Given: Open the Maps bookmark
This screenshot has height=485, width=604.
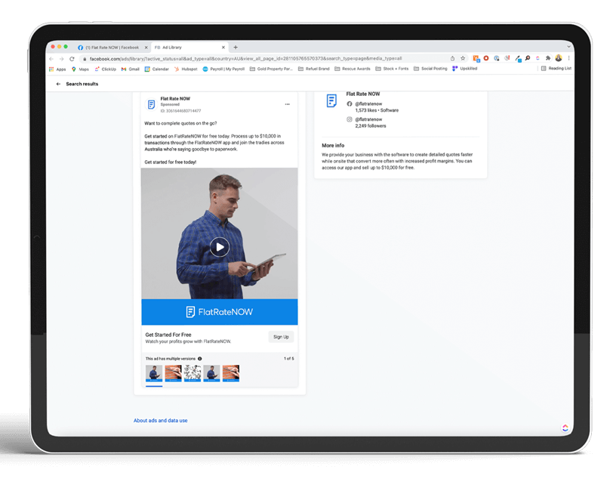Looking at the screenshot, I should 80,69.
